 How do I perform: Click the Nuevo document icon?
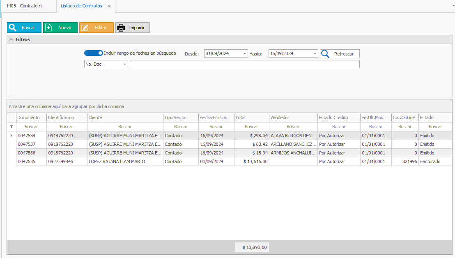coord(48,28)
